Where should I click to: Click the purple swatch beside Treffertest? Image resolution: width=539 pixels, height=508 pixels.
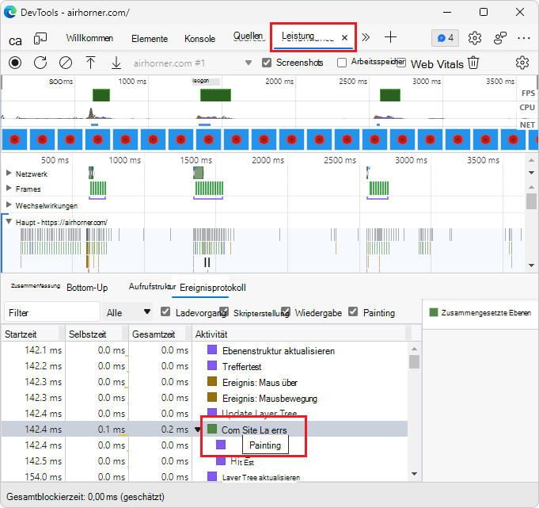pyautogui.click(x=212, y=365)
